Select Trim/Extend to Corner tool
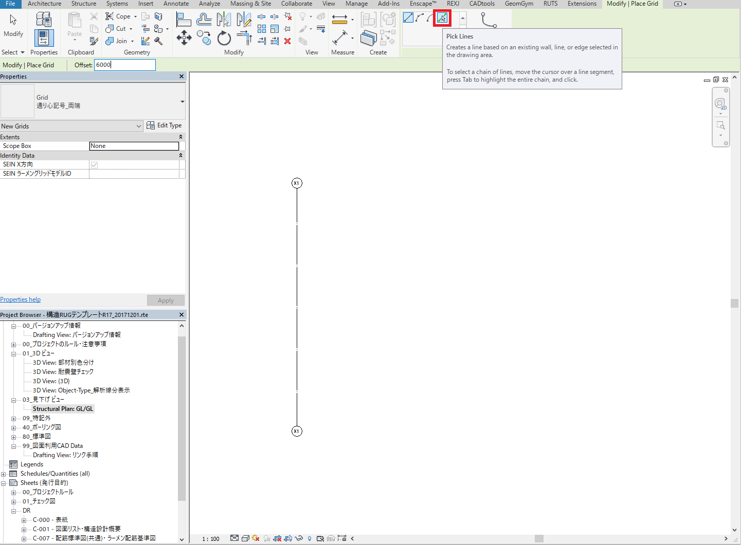The image size is (741, 545). [x=244, y=38]
